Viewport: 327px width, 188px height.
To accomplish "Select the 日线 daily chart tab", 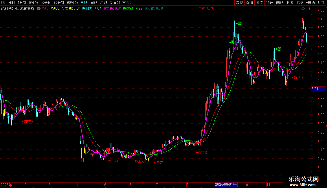I will click(x=84, y=3).
